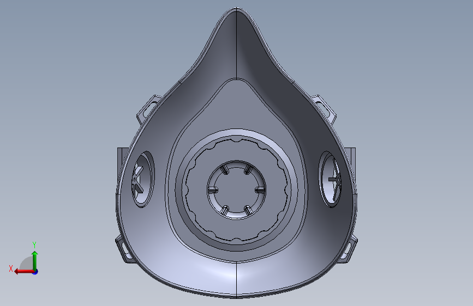This screenshot has height=306, width=473.
Task: Click the blue Z axis dot on the triad
Action: click(x=35, y=272)
